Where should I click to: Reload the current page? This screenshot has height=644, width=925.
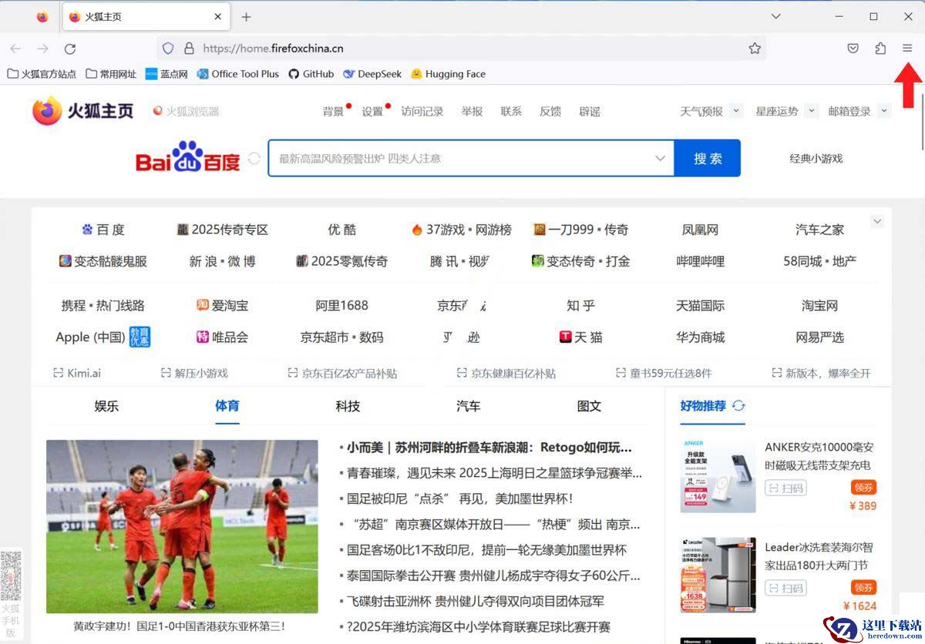pyautogui.click(x=70, y=49)
